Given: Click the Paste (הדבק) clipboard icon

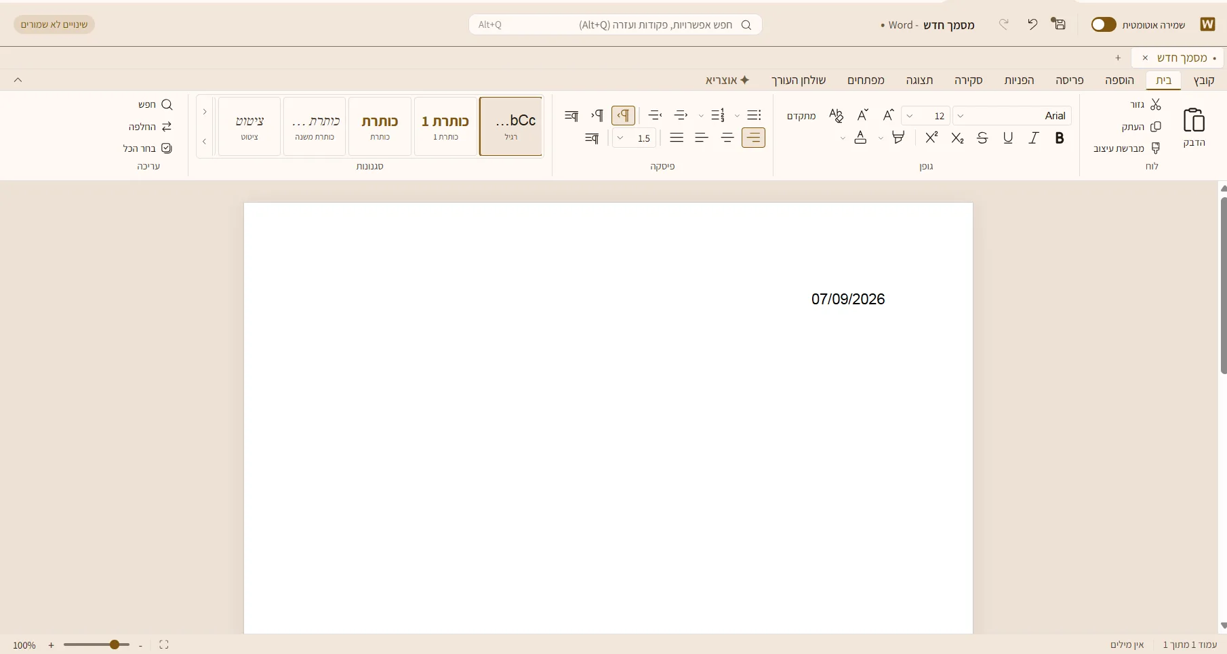Looking at the screenshot, I should tap(1194, 121).
